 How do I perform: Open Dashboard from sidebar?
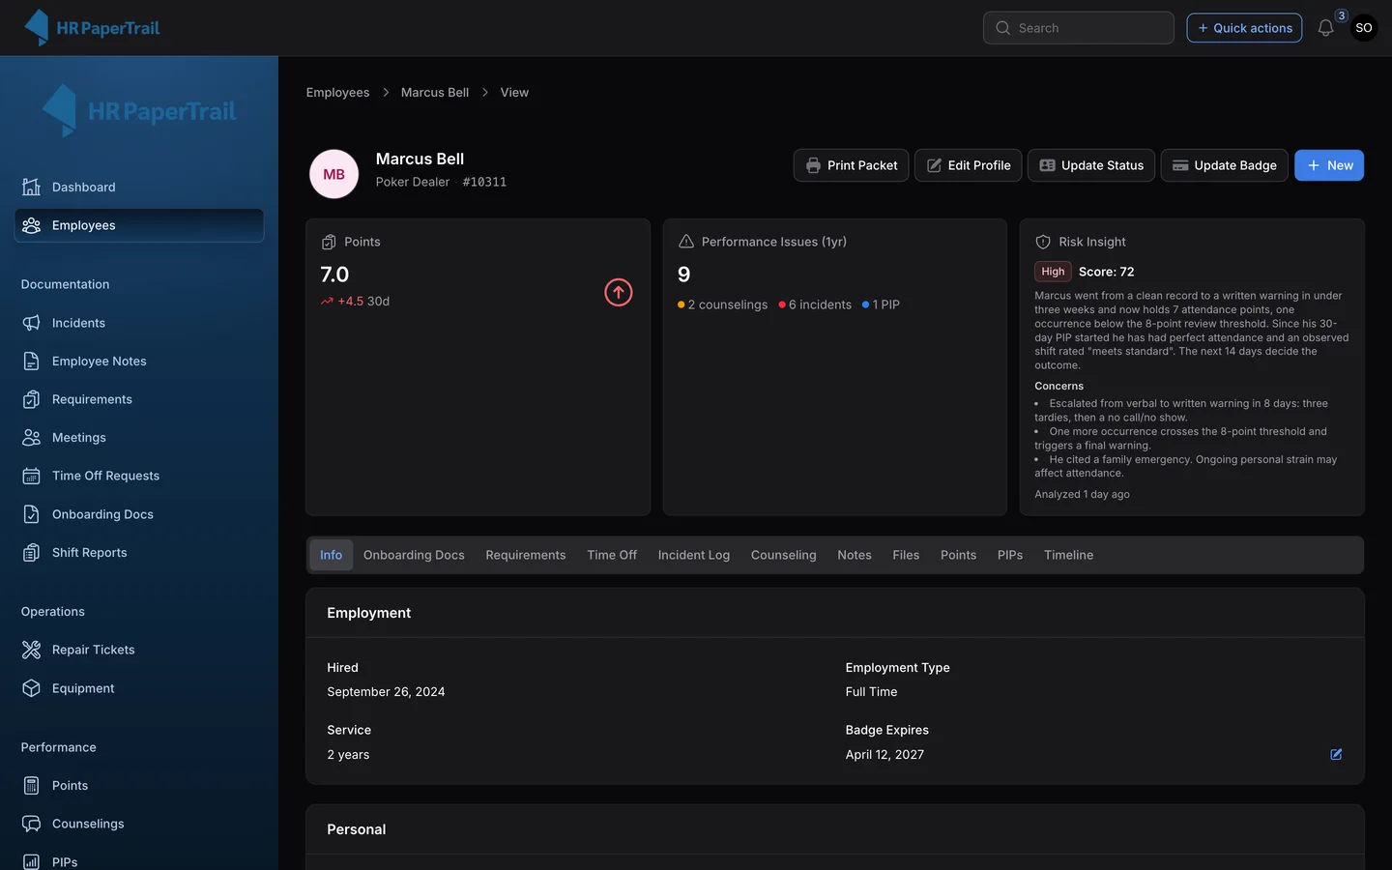pos(139,188)
